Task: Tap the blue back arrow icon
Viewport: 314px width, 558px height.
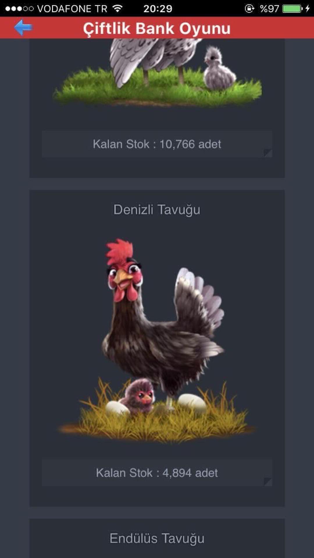Action: (23, 28)
